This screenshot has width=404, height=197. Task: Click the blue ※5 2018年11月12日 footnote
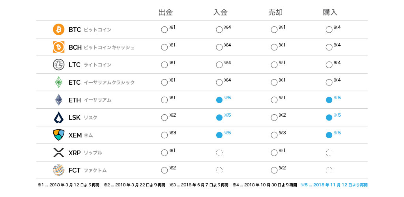click(x=334, y=185)
